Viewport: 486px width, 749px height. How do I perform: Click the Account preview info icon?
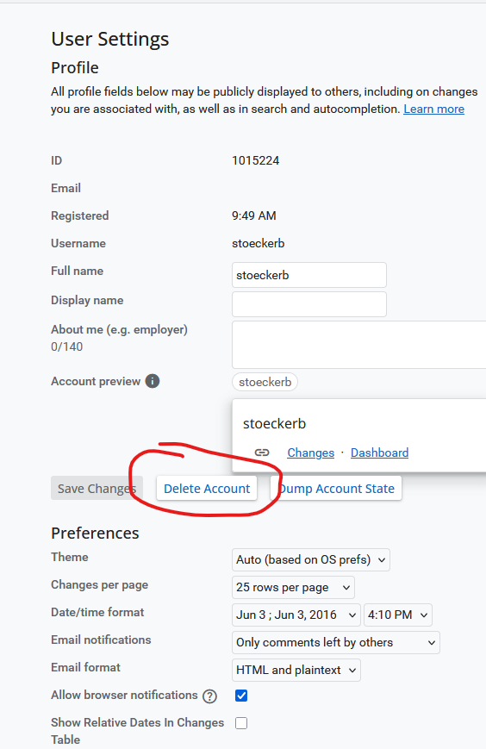click(x=153, y=381)
